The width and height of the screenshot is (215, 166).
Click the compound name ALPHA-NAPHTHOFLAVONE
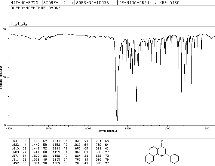click(36, 8)
